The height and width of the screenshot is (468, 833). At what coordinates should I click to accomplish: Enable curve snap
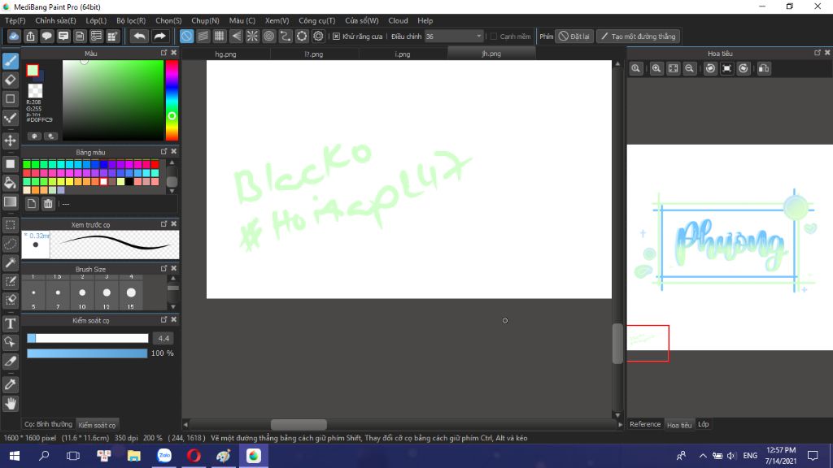(286, 36)
